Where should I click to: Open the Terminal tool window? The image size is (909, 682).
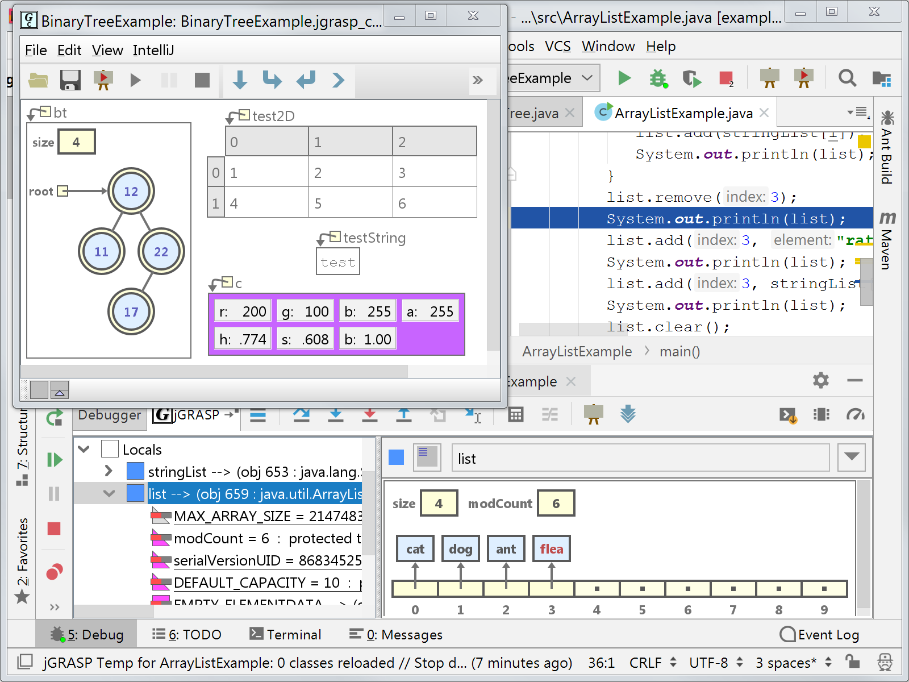(x=286, y=634)
